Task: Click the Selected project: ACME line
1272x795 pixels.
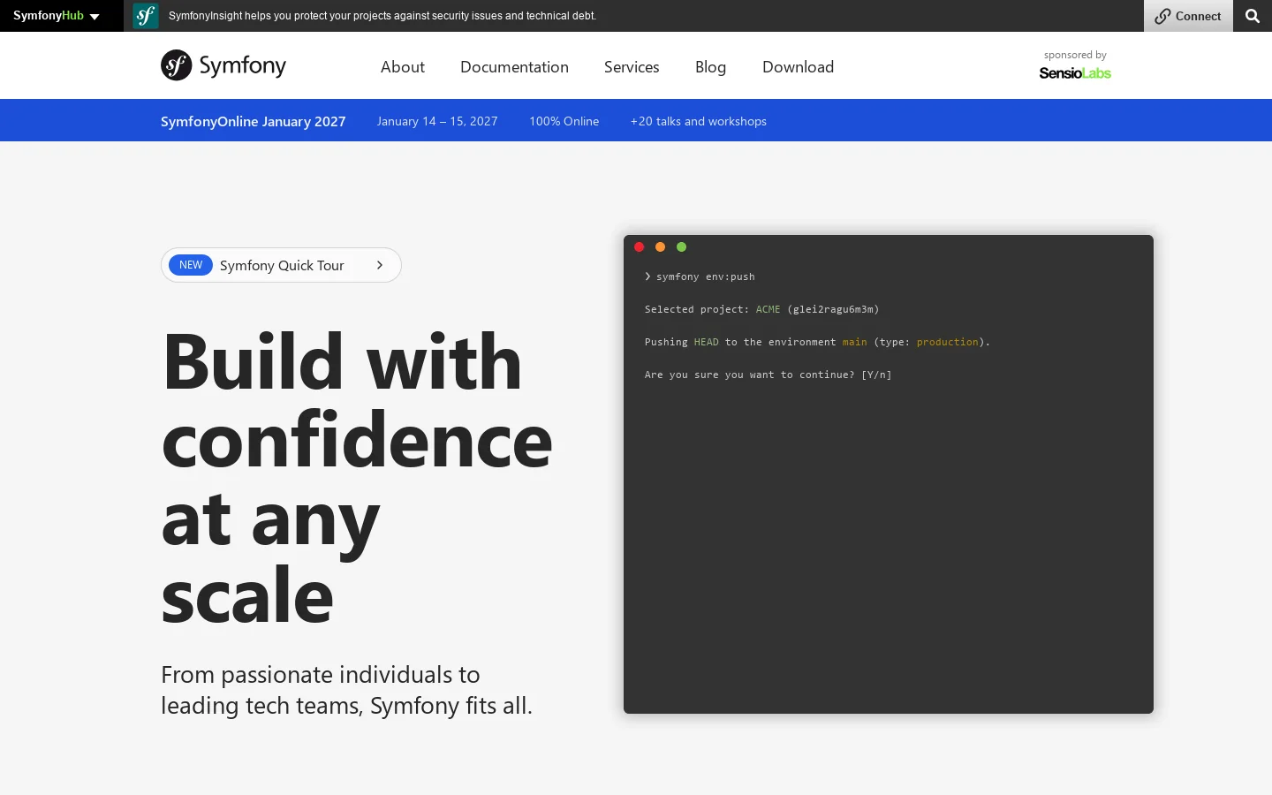Action: click(x=761, y=309)
